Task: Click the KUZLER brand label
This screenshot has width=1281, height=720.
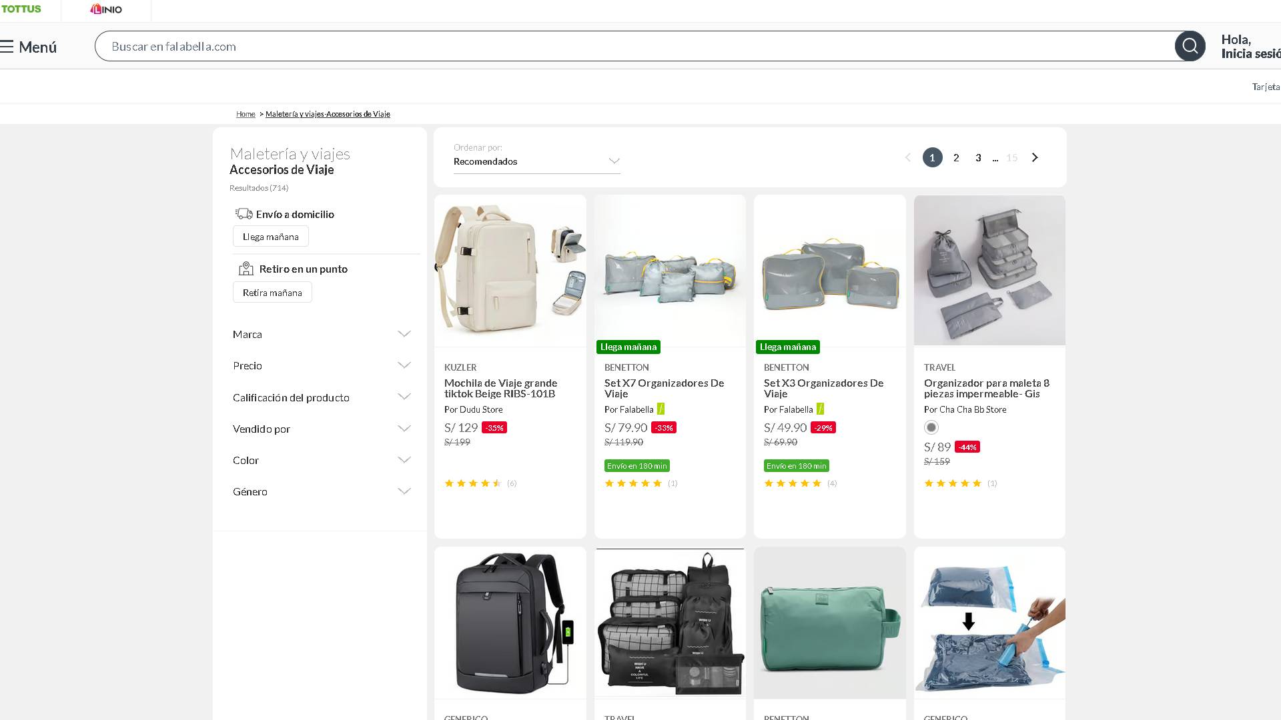Action: tap(460, 367)
